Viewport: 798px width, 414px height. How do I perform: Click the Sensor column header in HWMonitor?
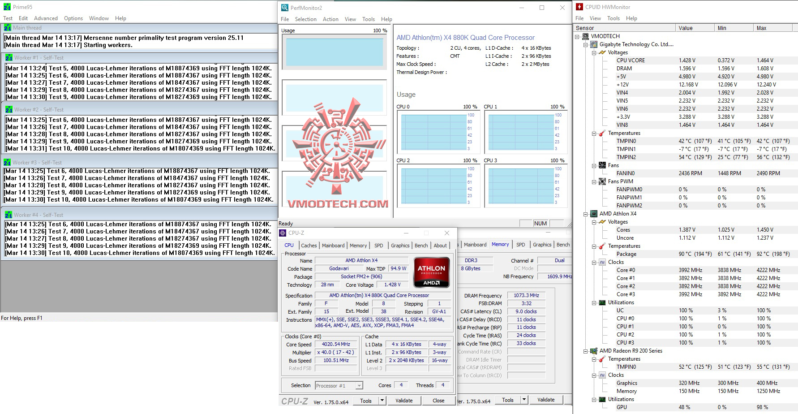tap(624, 28)
